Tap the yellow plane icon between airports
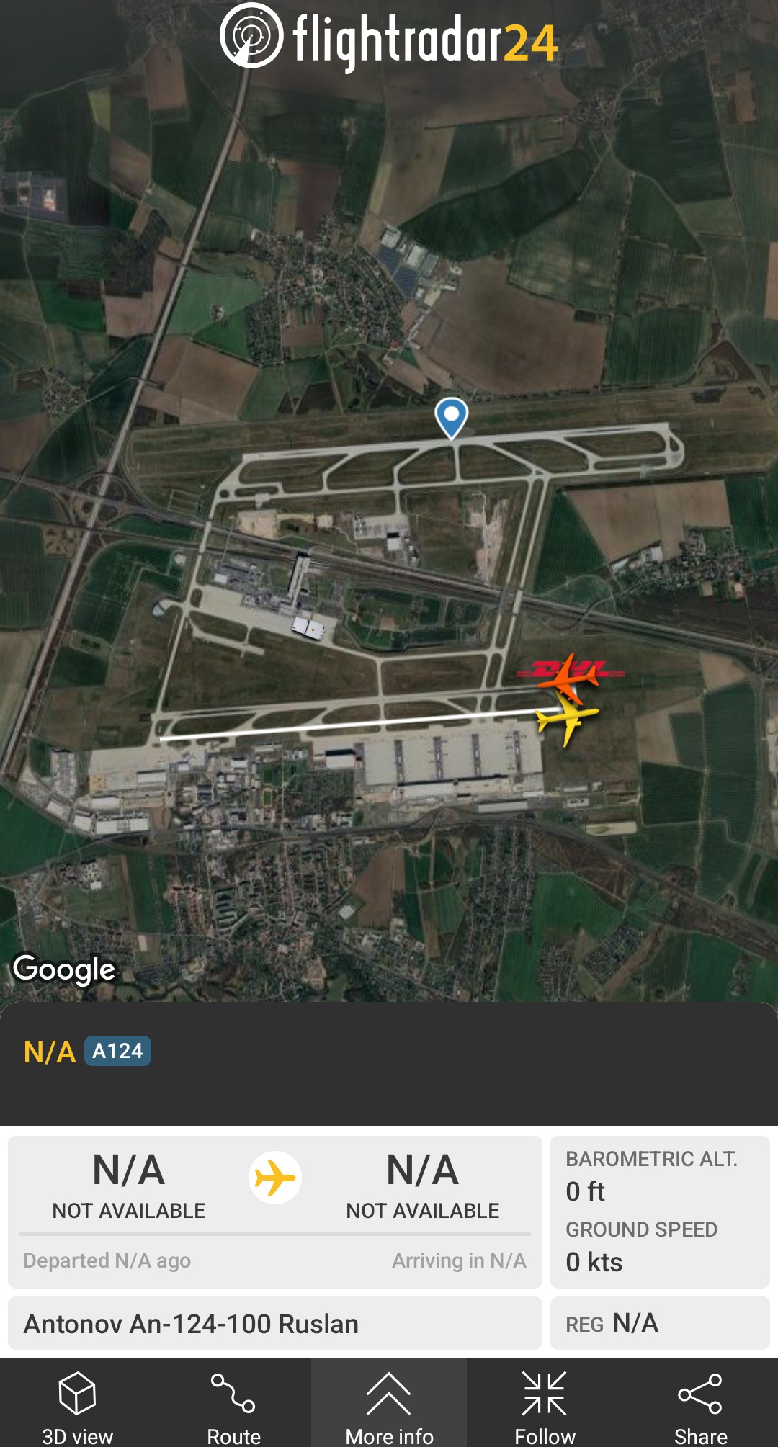The image size is (778, 1447). point(275,1178)
